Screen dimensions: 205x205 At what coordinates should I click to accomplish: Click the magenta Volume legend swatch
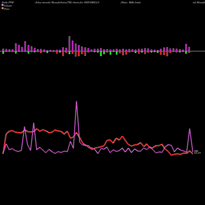pos(2,5)
